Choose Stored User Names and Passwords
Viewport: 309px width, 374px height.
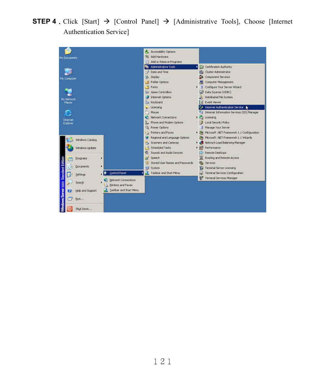(x=172, y=163)
